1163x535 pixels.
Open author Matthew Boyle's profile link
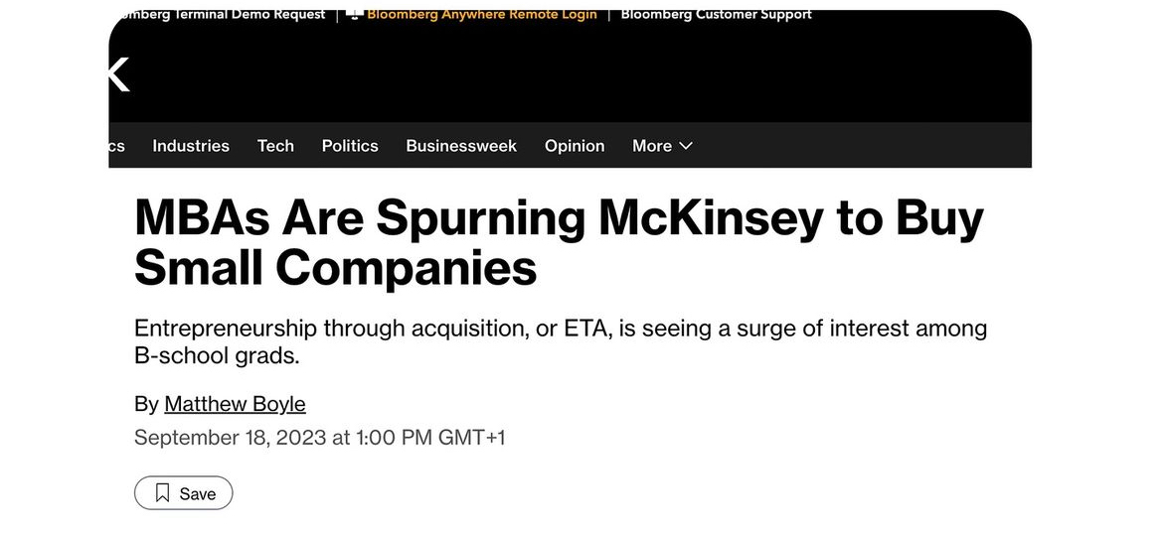click(x=235, y=404)
